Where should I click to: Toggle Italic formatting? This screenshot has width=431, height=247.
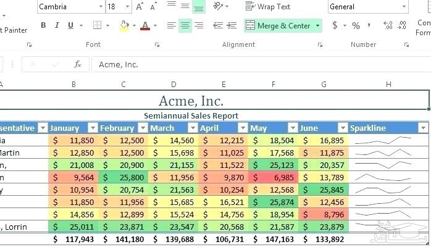(x=57, y=25)
